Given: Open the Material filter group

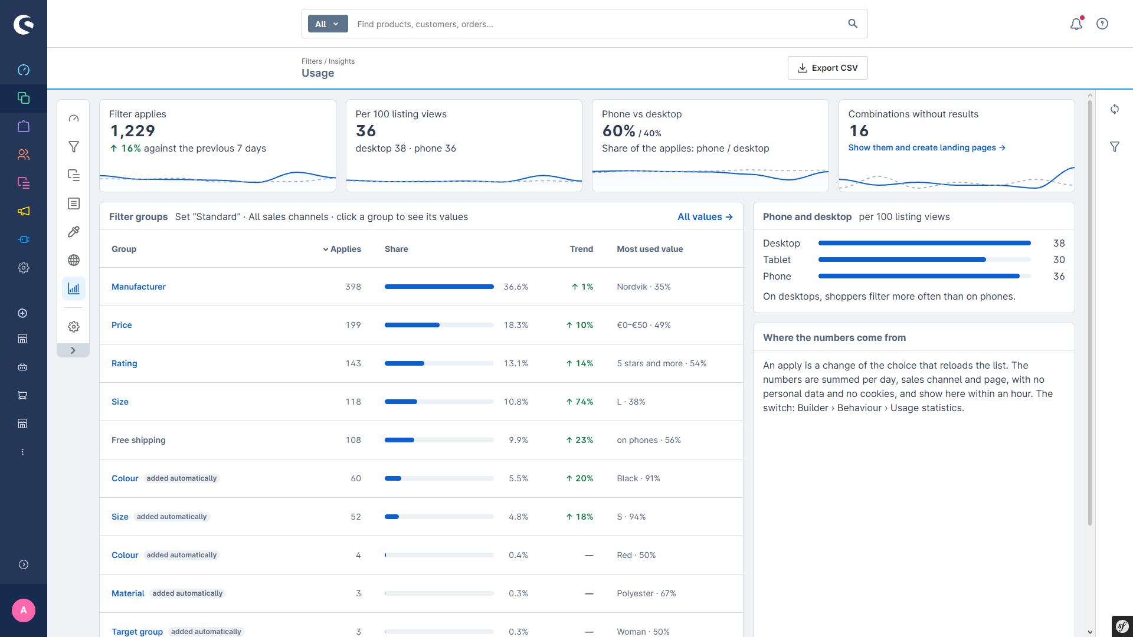Looking at the screenshot, I should pos(128,593).
